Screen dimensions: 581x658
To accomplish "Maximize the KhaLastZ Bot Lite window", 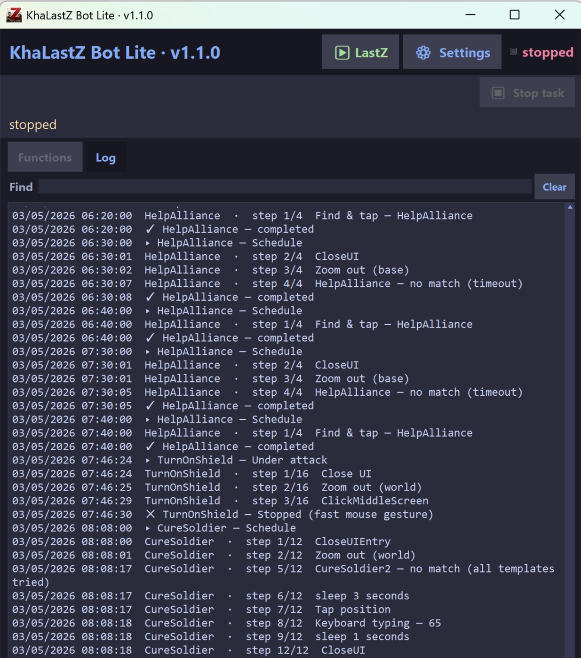I will click(515, 15).
